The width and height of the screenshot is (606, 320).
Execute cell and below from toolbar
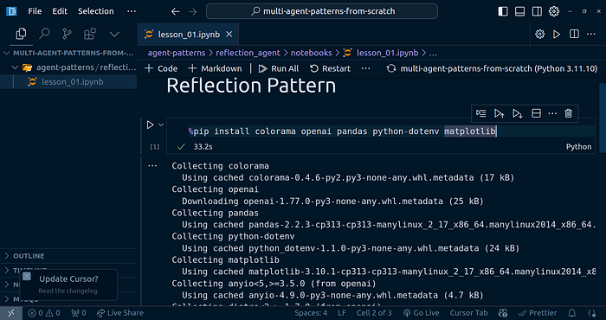[x=517, y=113]
